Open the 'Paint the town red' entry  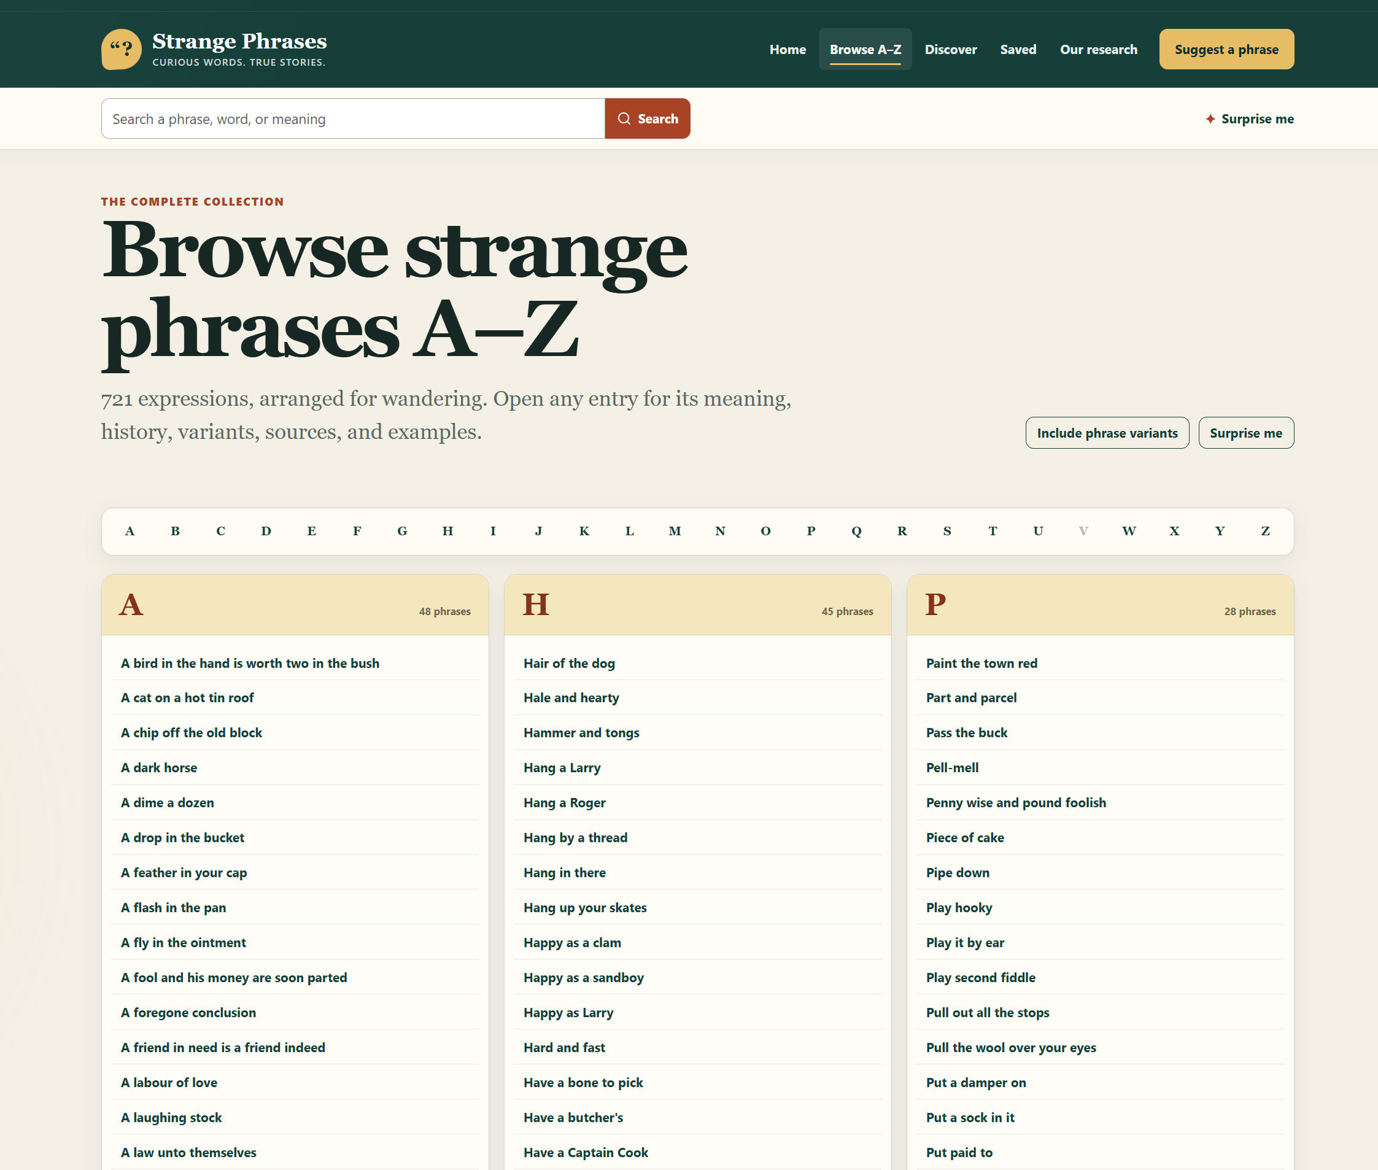point(1100,663)
